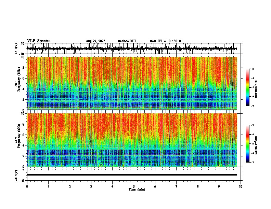Click the "-7" label on ch.1 colorbar
This screenshot has height=209, width=271.
tap(253, 106)
